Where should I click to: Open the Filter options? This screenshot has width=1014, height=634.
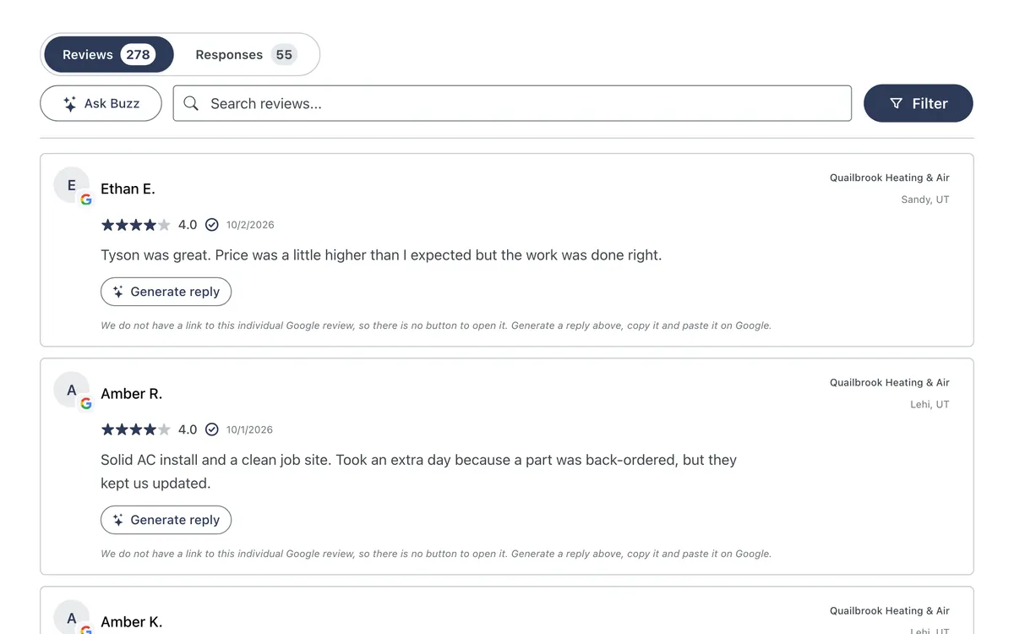(x=919, y=103)
